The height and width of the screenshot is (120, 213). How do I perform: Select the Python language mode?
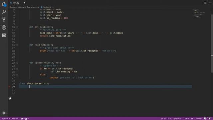pos(198,119)
